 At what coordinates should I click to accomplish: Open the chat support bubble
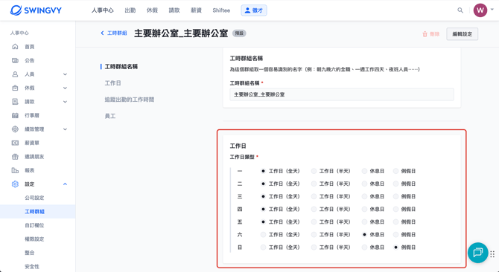(477, 253)
